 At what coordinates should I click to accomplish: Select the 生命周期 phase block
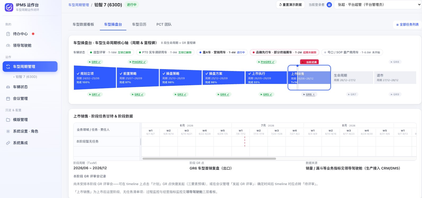(x=352, y=78)
